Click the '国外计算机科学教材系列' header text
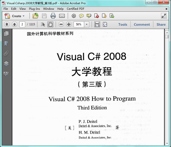Viewport: 171px width, 147px height. click(x=50, y=34)
